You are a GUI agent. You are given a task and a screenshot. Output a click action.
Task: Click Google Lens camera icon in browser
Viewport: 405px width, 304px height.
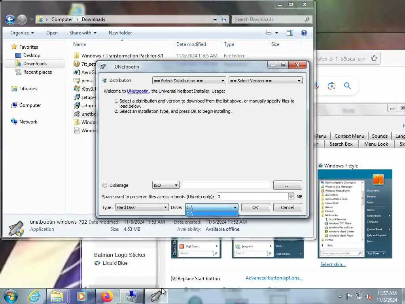pyautogui.click(x=332, y=86)
